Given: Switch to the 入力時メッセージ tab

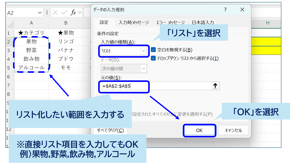Looking at the screenshot, I should coord(134,22).
